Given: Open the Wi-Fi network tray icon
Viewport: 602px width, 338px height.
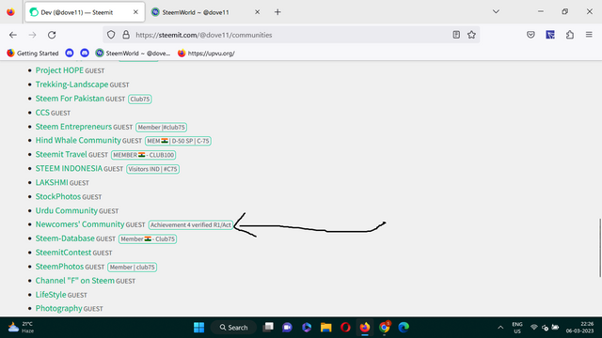Looking at the screenshot, I should [x=534, y=328].
